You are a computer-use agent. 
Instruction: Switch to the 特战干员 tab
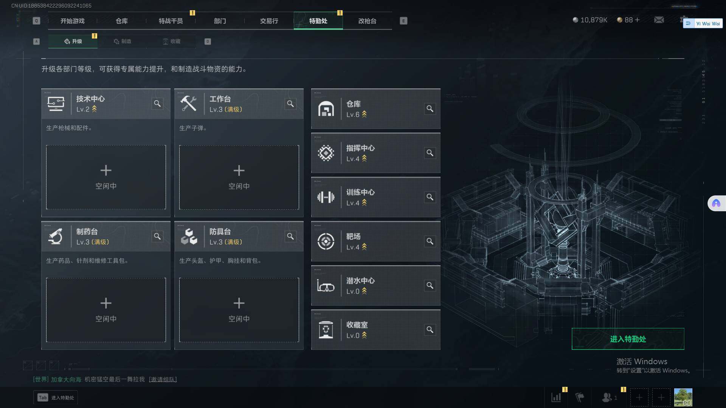click(171, 21)
